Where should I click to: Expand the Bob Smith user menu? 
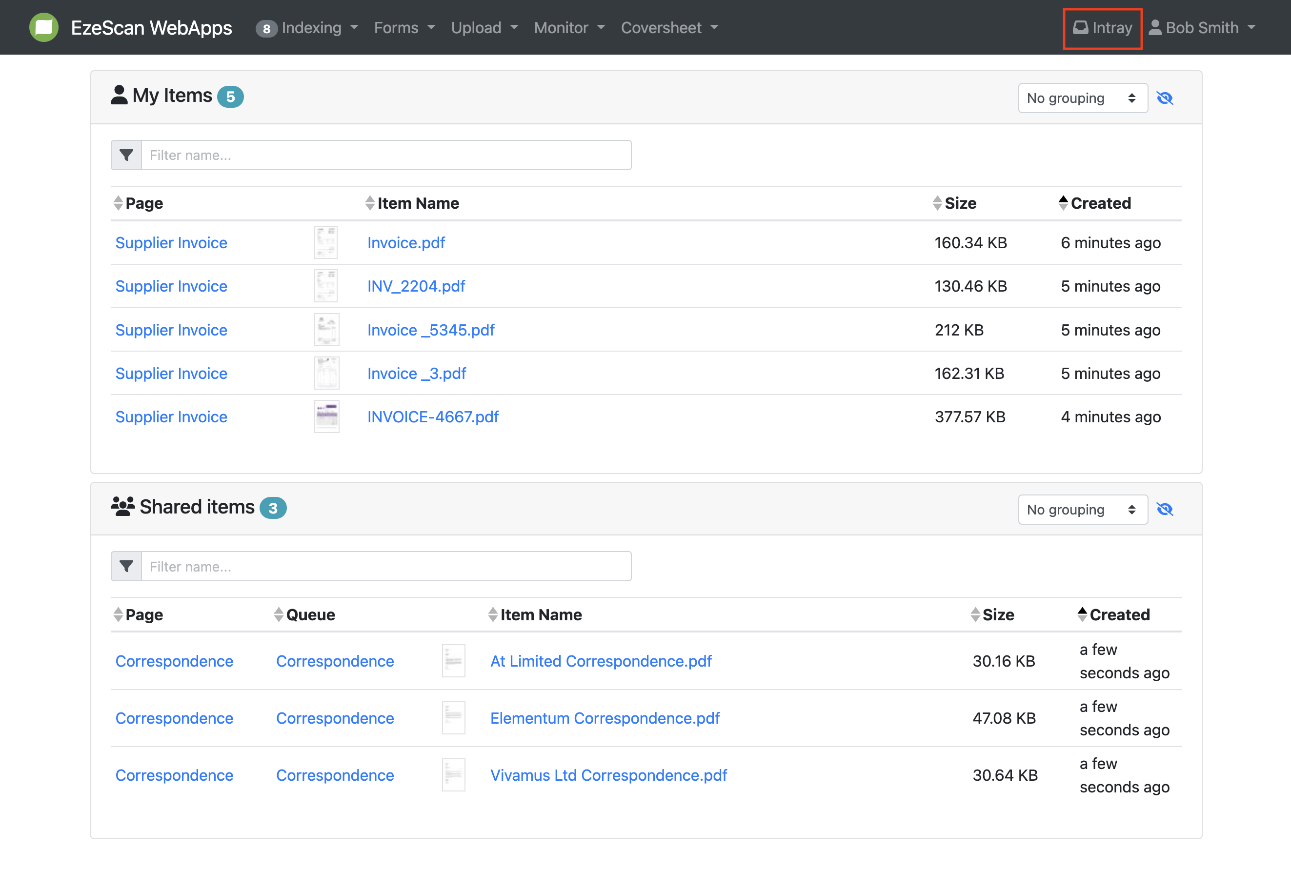pyautogui.click(x=1202, y=28)
